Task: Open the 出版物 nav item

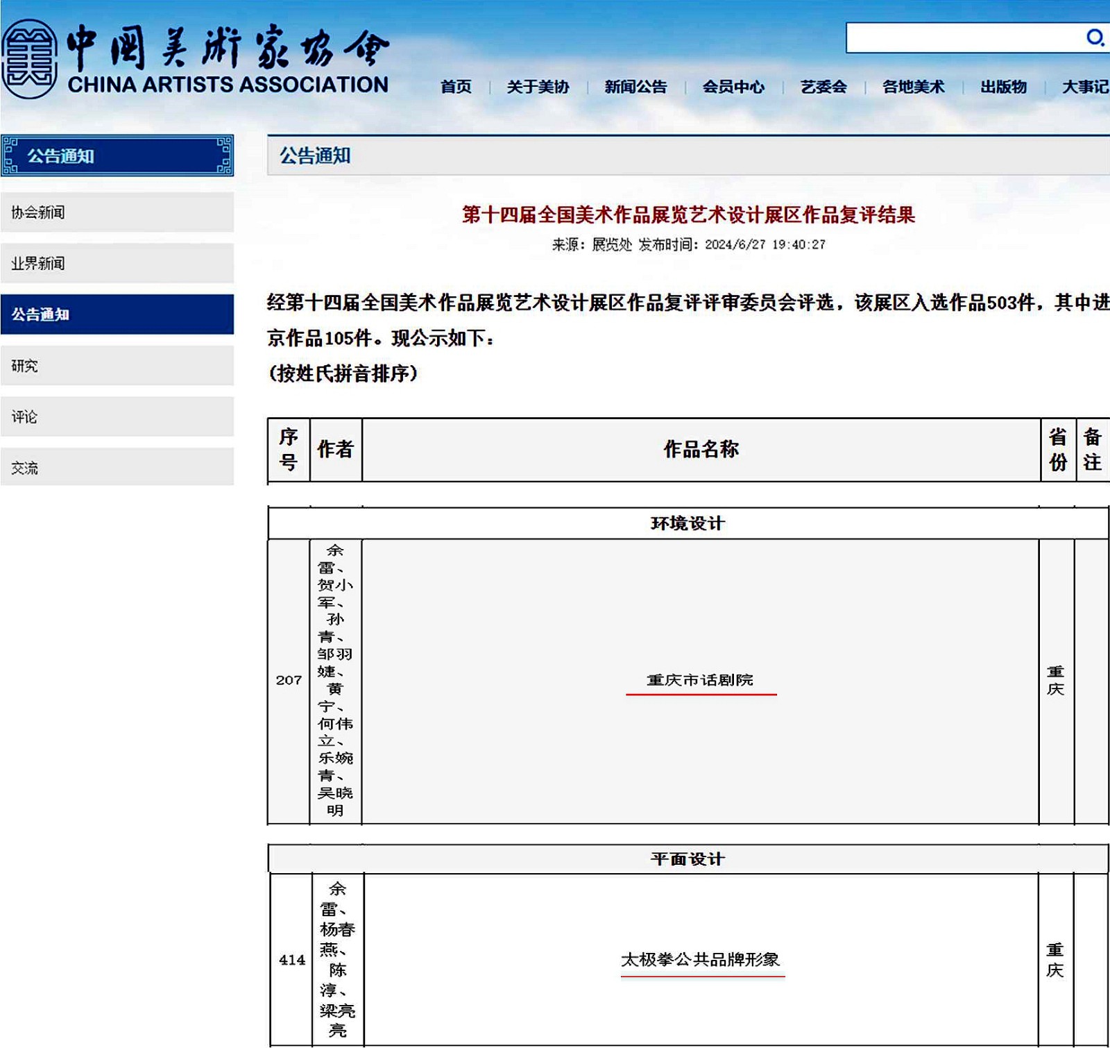Action: (1003, 87)
